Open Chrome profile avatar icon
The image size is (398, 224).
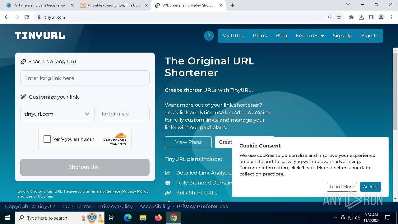[381, 17]
